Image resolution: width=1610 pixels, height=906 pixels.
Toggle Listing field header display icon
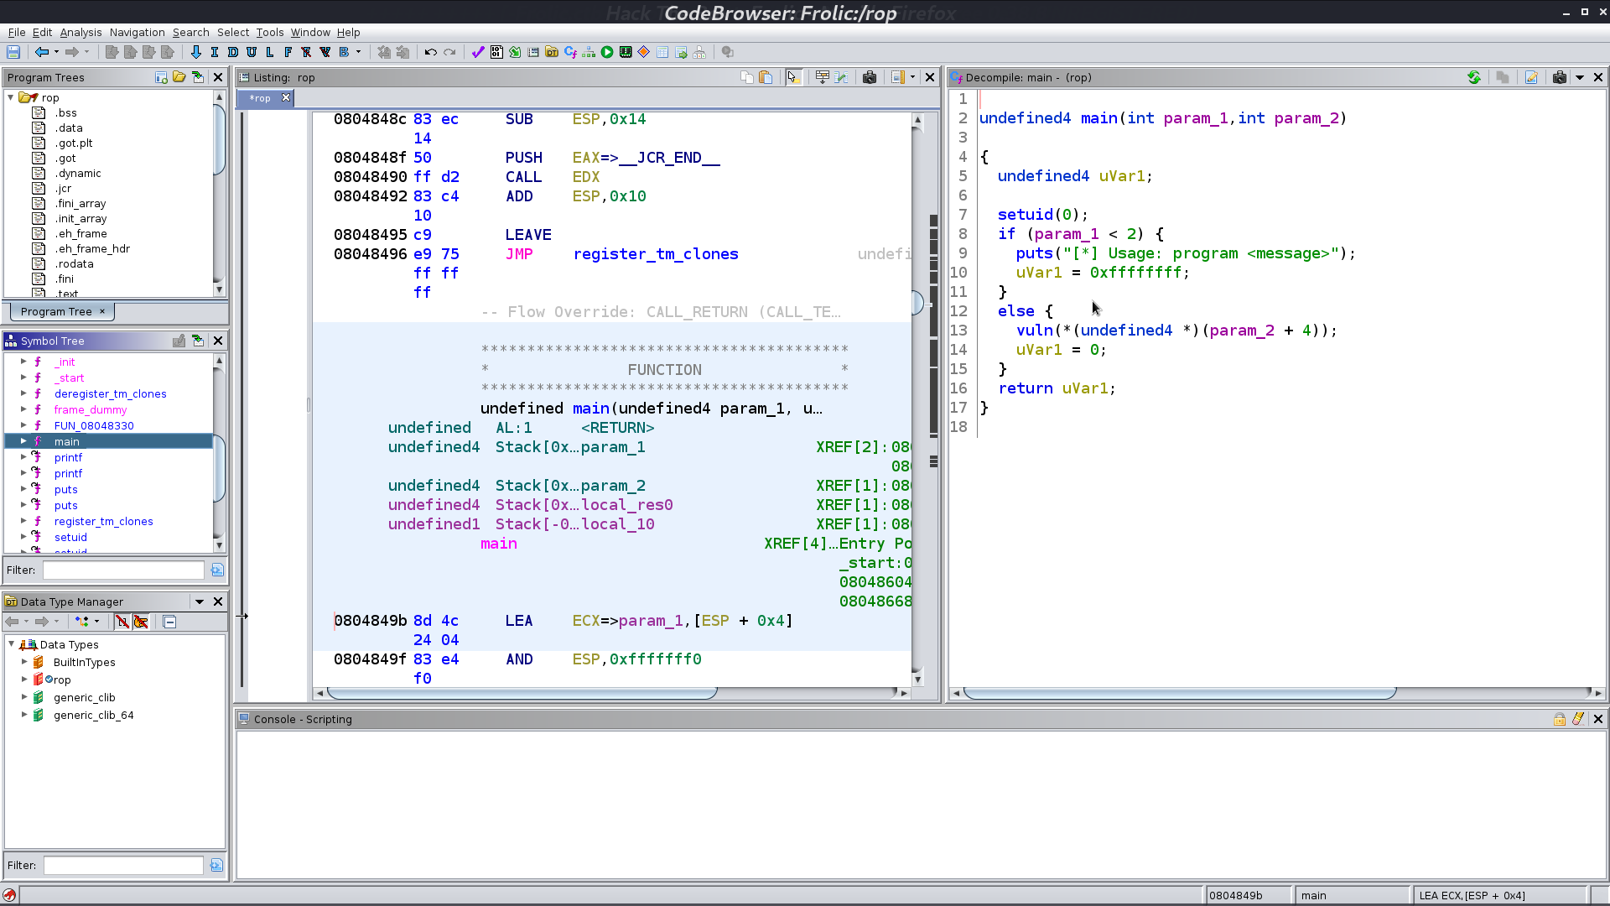pyautogui.click(x=823, y=77)
